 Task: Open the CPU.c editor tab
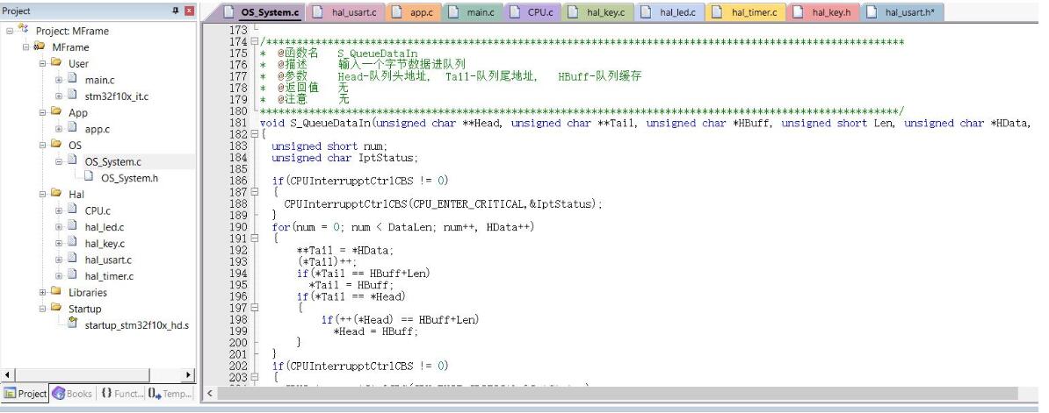[x=532, y=12]
